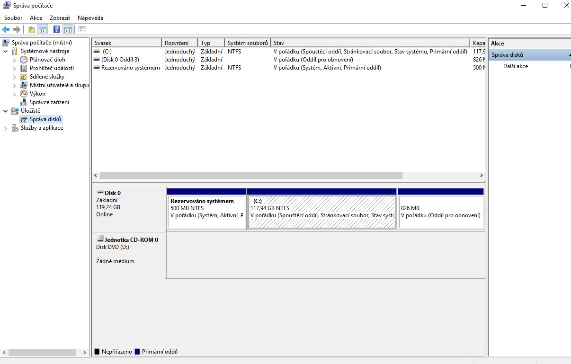Expand the Služby a aplikace node
The width and height of the screenshot is (571, 364).
tap(6, 128)
